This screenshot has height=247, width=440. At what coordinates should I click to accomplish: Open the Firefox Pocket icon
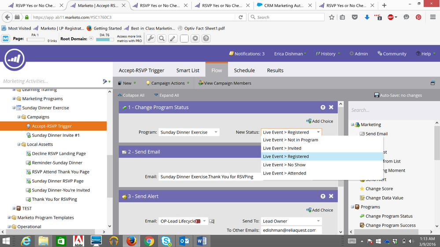355,17
